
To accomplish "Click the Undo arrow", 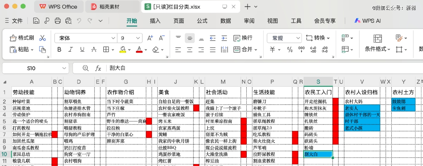I will pyautogui.click(x=79, y=20).
